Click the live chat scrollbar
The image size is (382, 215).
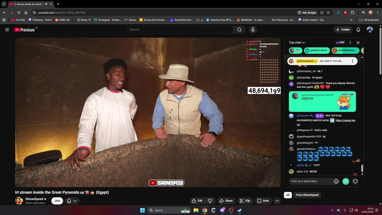362,168
